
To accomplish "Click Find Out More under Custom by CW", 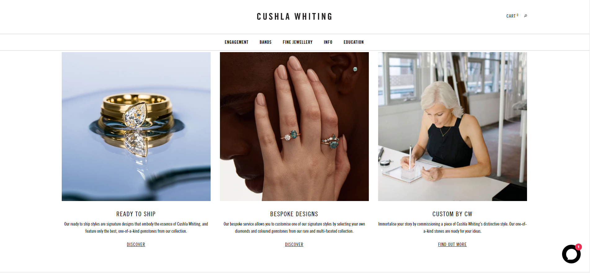I will point(452,244).
